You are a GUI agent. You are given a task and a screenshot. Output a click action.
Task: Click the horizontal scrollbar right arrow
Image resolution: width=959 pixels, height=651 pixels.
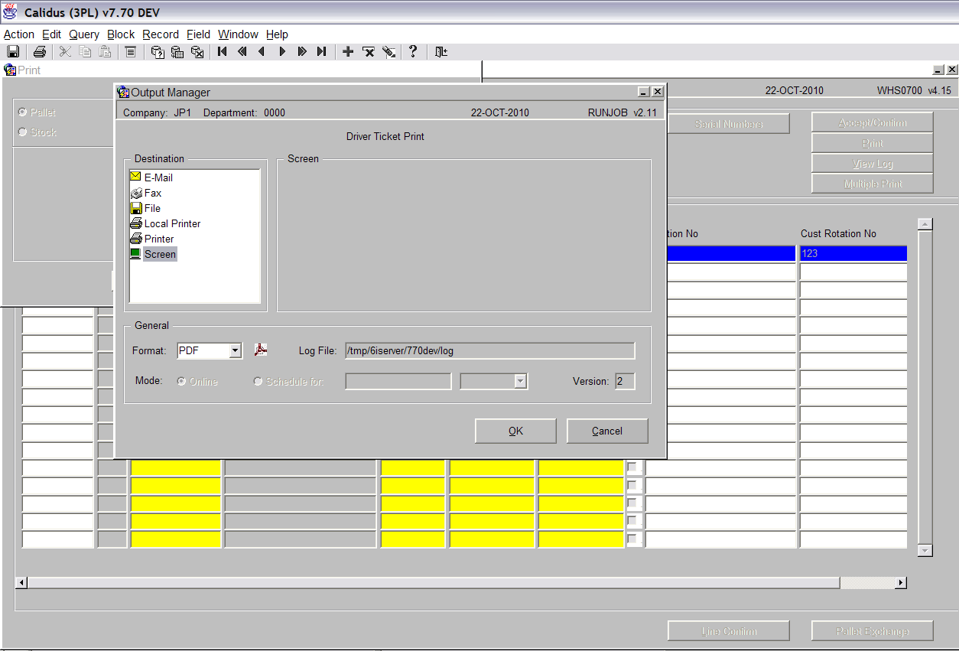[901, 583]
